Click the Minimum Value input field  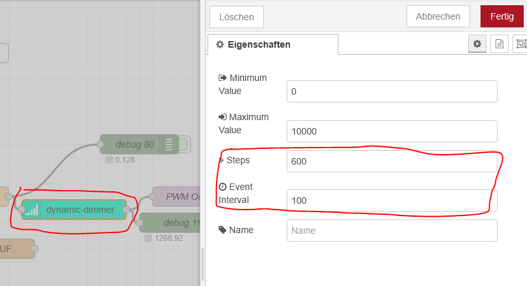coord(391,91)
